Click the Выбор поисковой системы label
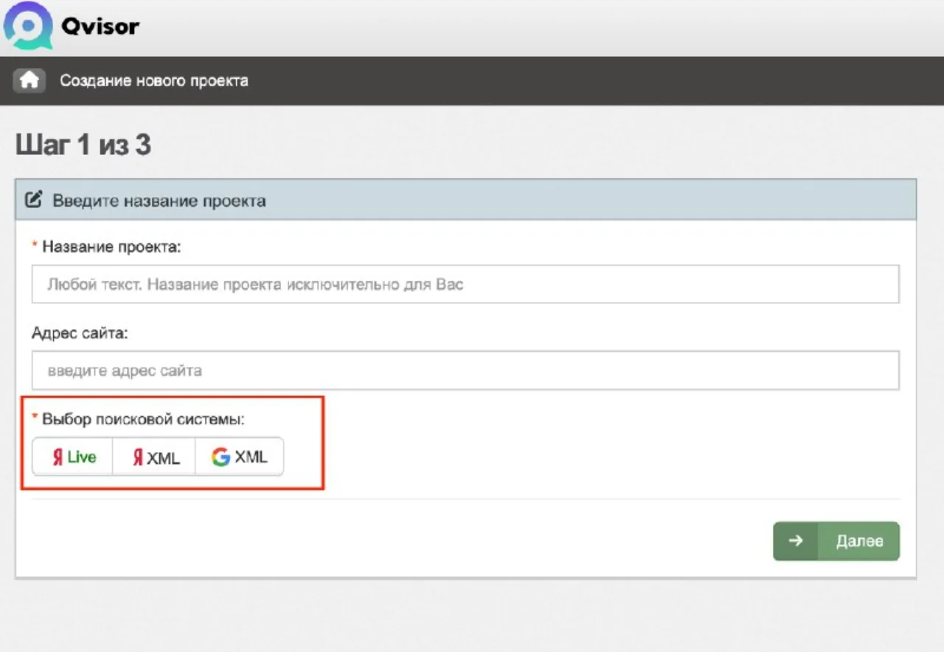The height and width of the screenshot is (652, 944). tap(143, 420)
